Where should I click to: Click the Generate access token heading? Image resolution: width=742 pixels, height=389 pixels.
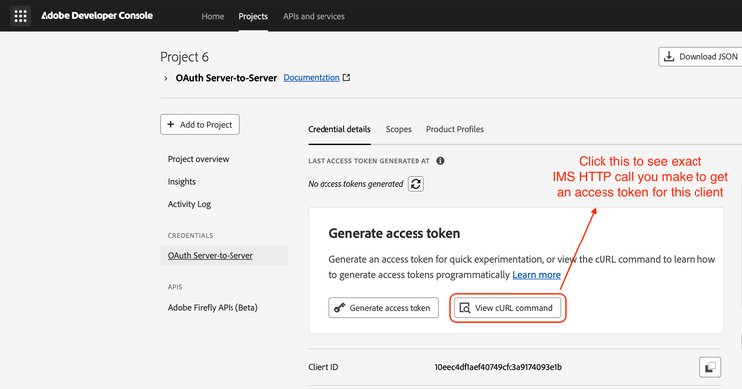click(394, 233)
